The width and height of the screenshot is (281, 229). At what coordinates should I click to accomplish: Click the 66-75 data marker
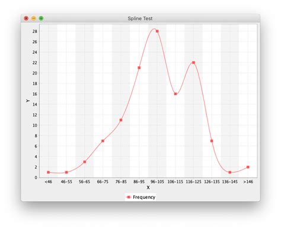tap(103, 141)
